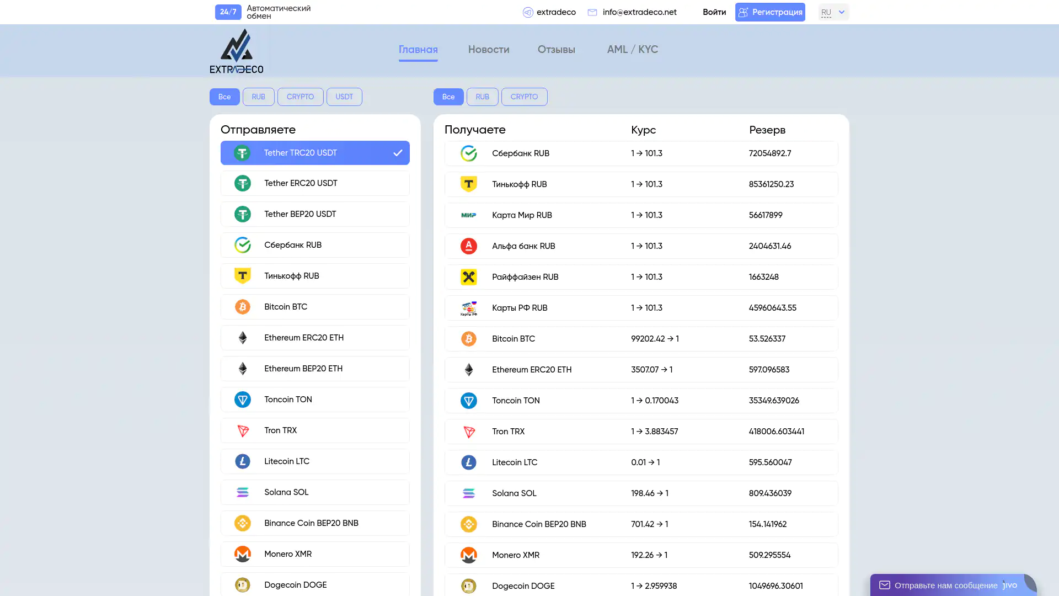Click the Raiffeisen RUB bank icon
Viewport: 1059px width, 596px height.
click(468, 277)
